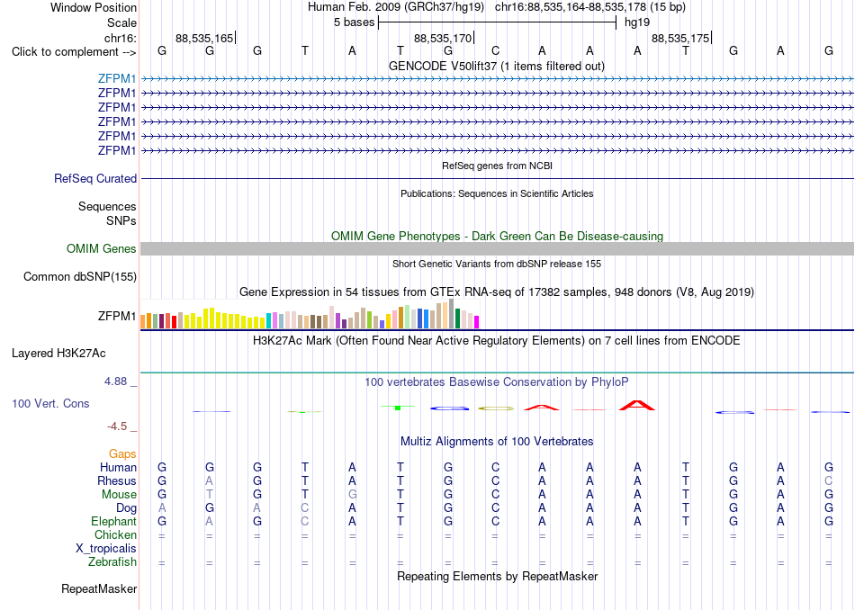Open 'Short Genetic Variants from dbSNP release 155'
Viewport: 855px width, 610px height.
[497, 264]
